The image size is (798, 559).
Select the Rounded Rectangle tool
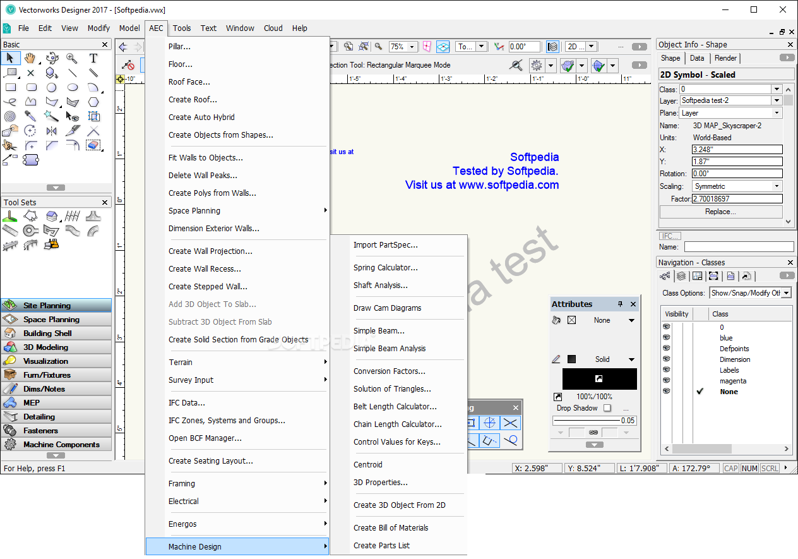pos(30,87)
